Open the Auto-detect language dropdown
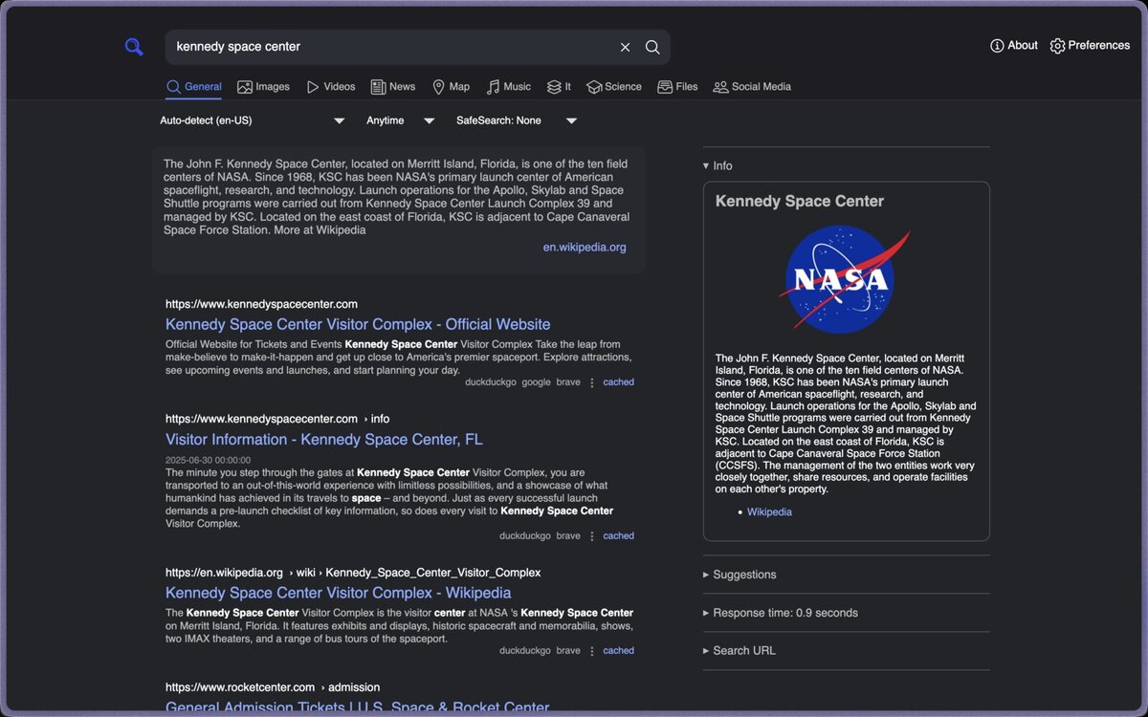The image size is (1148, 717). coord(253,120)
